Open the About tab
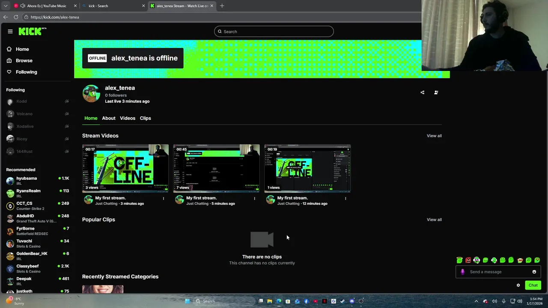548x308 pixels. click(x=109, y=118)
